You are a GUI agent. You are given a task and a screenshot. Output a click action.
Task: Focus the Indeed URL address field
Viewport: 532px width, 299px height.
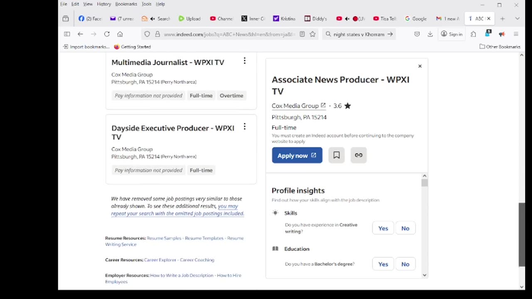229,34
